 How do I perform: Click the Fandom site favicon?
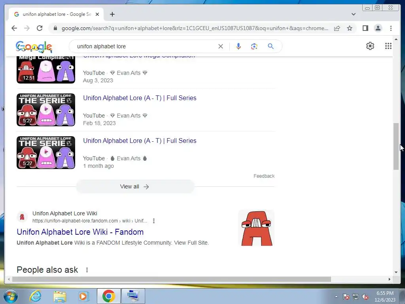(x=22, y=217)
